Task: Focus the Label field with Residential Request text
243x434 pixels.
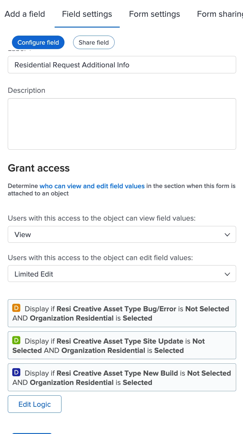Action: tap(121, 65)
